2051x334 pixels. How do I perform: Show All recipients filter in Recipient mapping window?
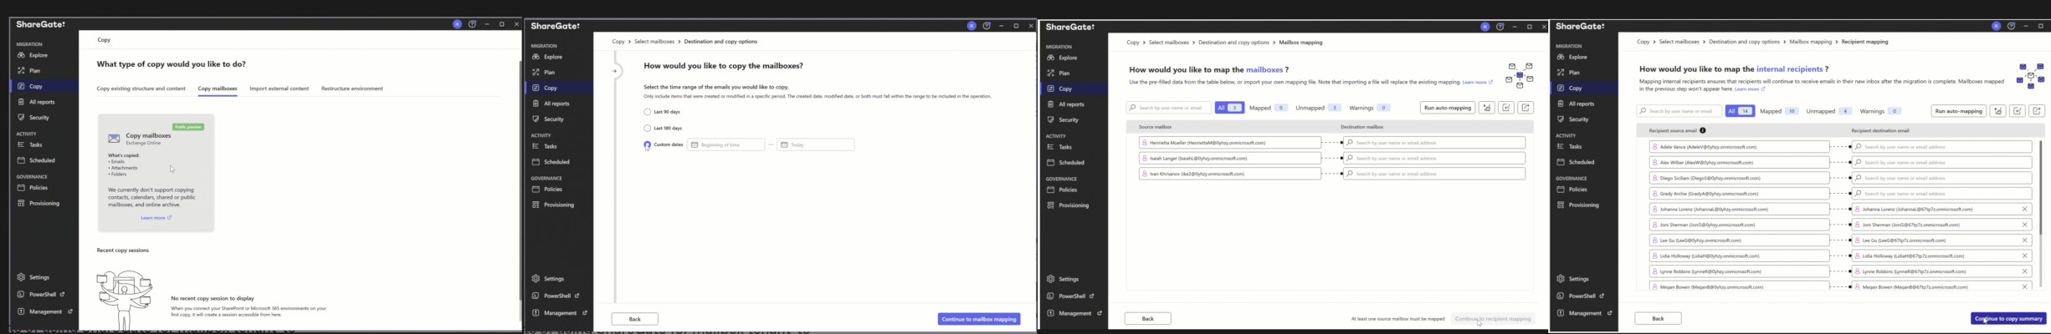1740,111
